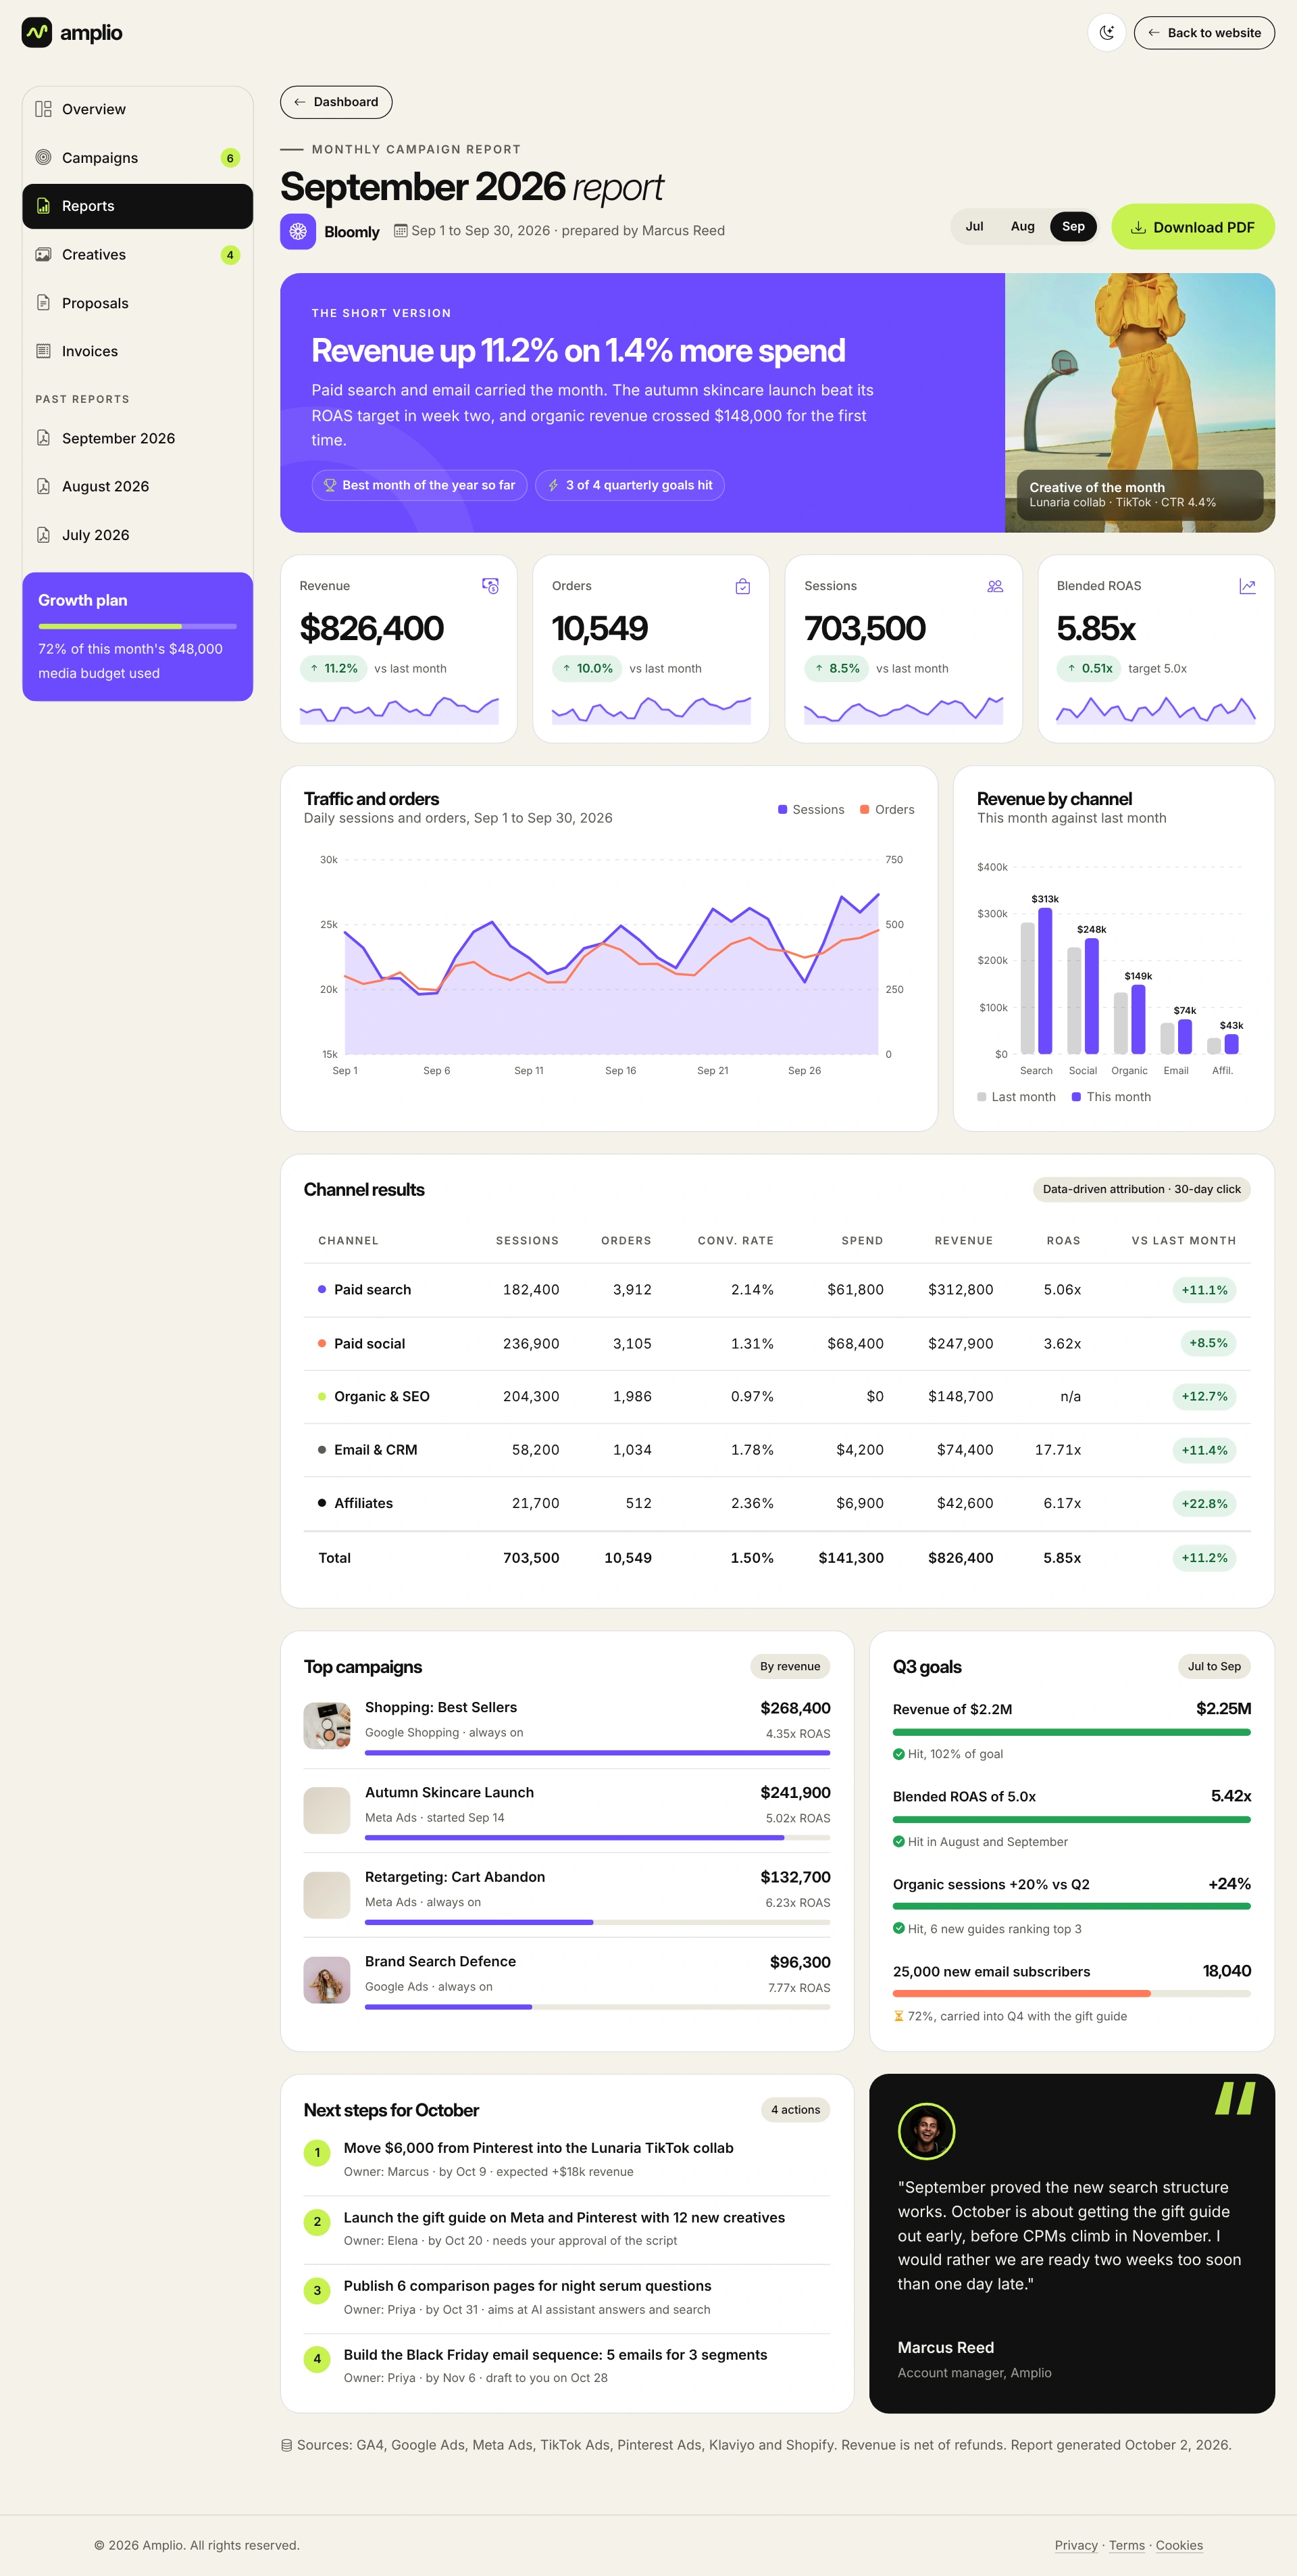Switch to the Aug month tab

coord(1022,227)
